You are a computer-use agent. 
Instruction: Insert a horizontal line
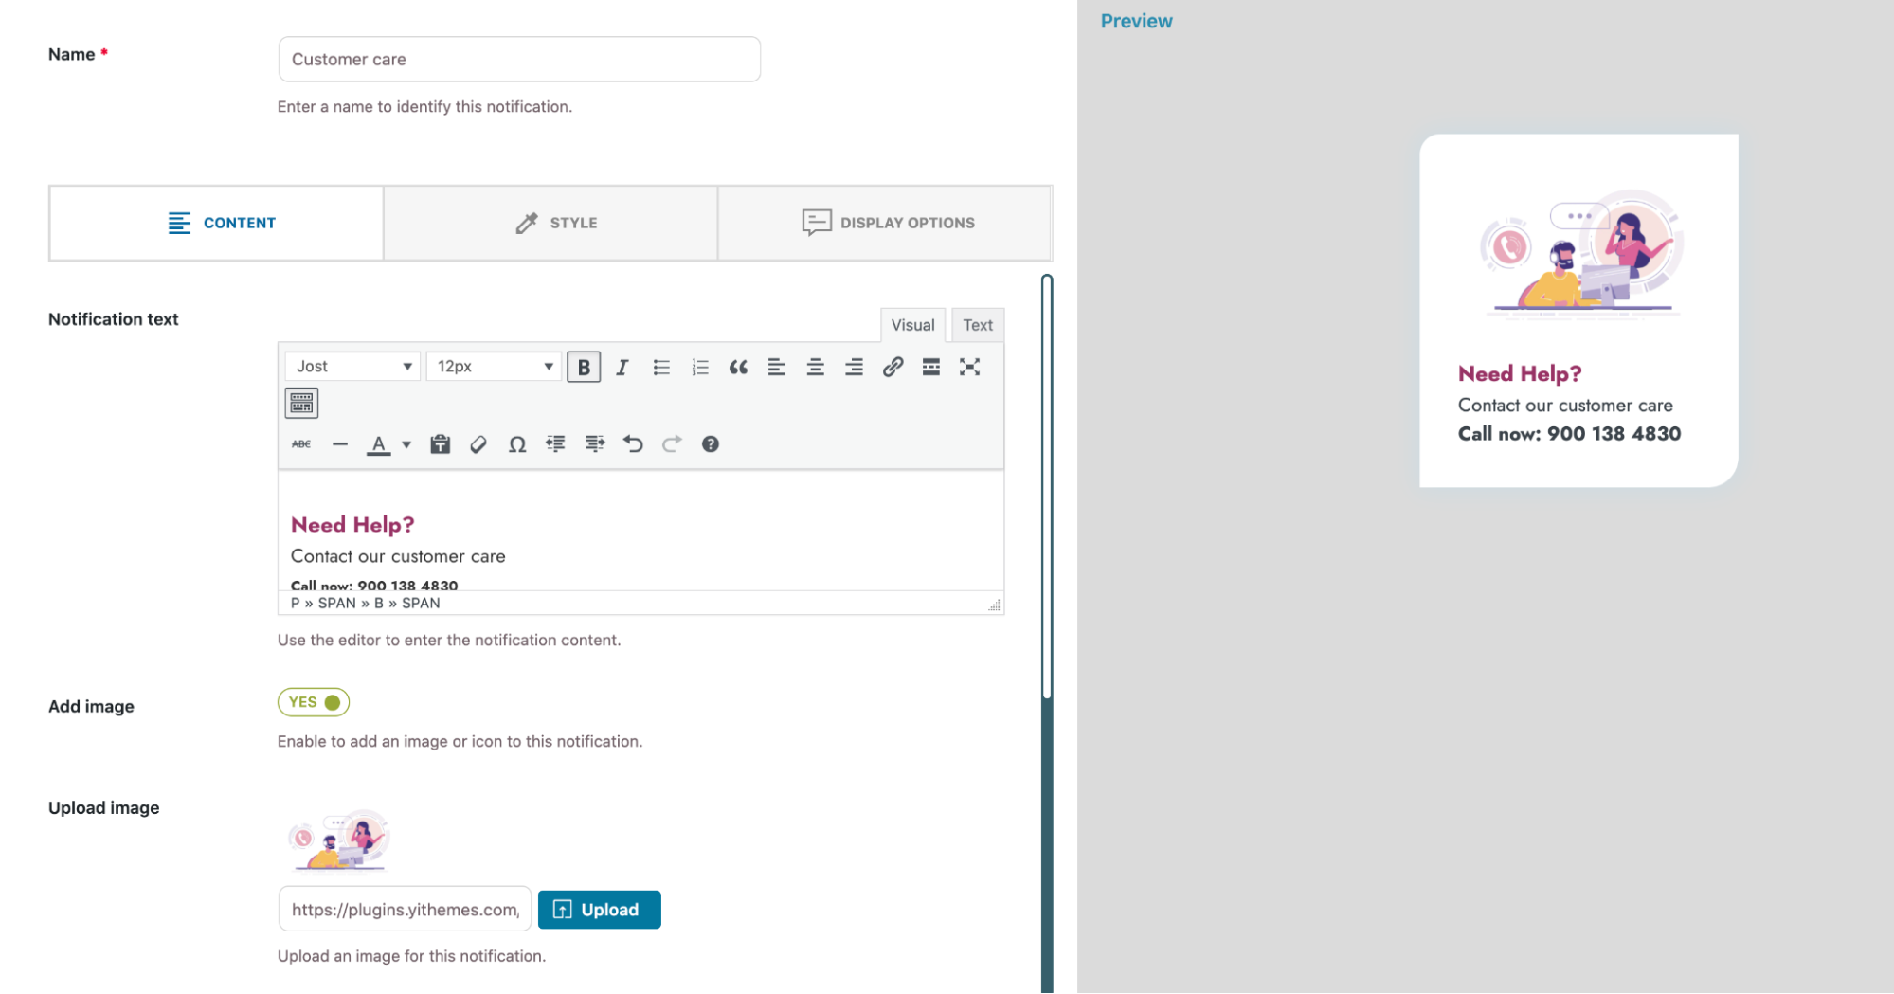pyautogui.click(x=340, y=444)
